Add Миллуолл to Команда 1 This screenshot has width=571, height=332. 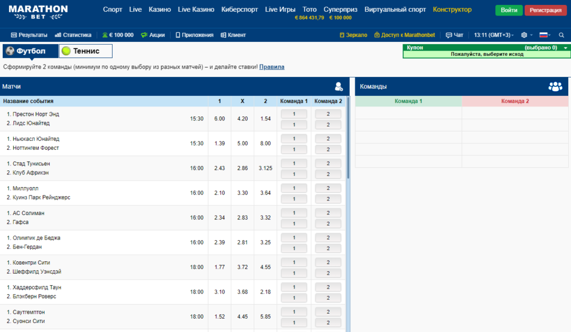point(294,188)
